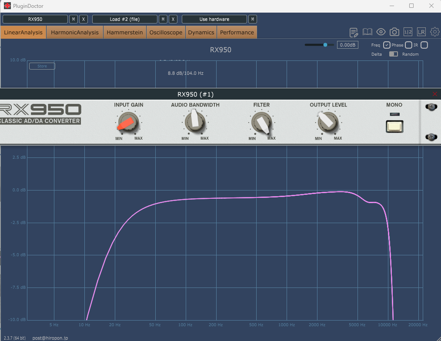Click the AUDIO BANDWIDTH knob
441x341 pixels.
195,122
